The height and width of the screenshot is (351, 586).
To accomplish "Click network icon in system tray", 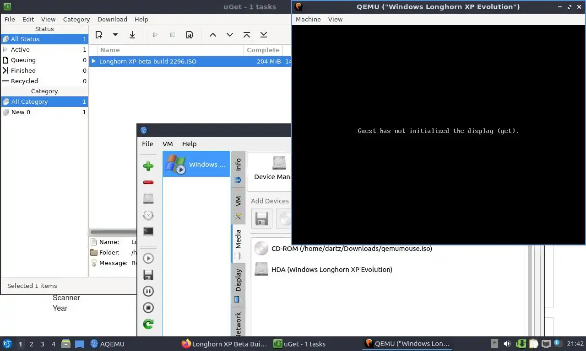I will click(x=546, y=344).
